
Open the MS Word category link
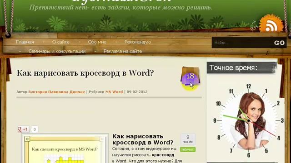pyautogui.click(x=114, y=92)
